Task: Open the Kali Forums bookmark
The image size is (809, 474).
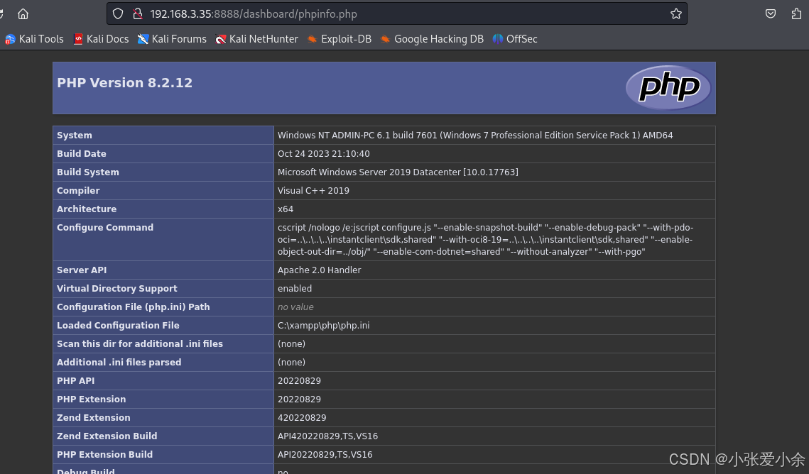Action: click(172, 39)
